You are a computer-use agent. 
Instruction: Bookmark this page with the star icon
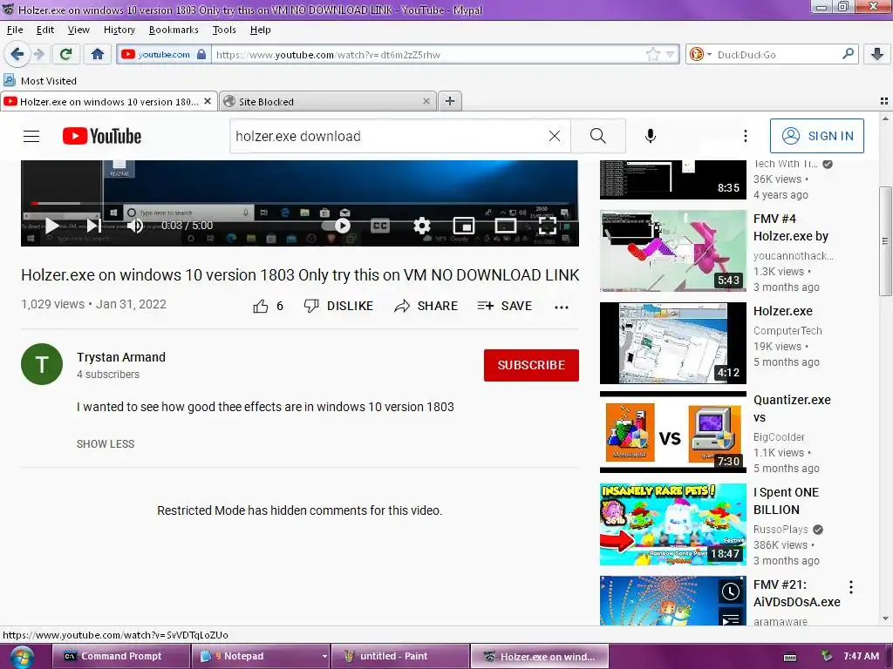coord(652,55)
